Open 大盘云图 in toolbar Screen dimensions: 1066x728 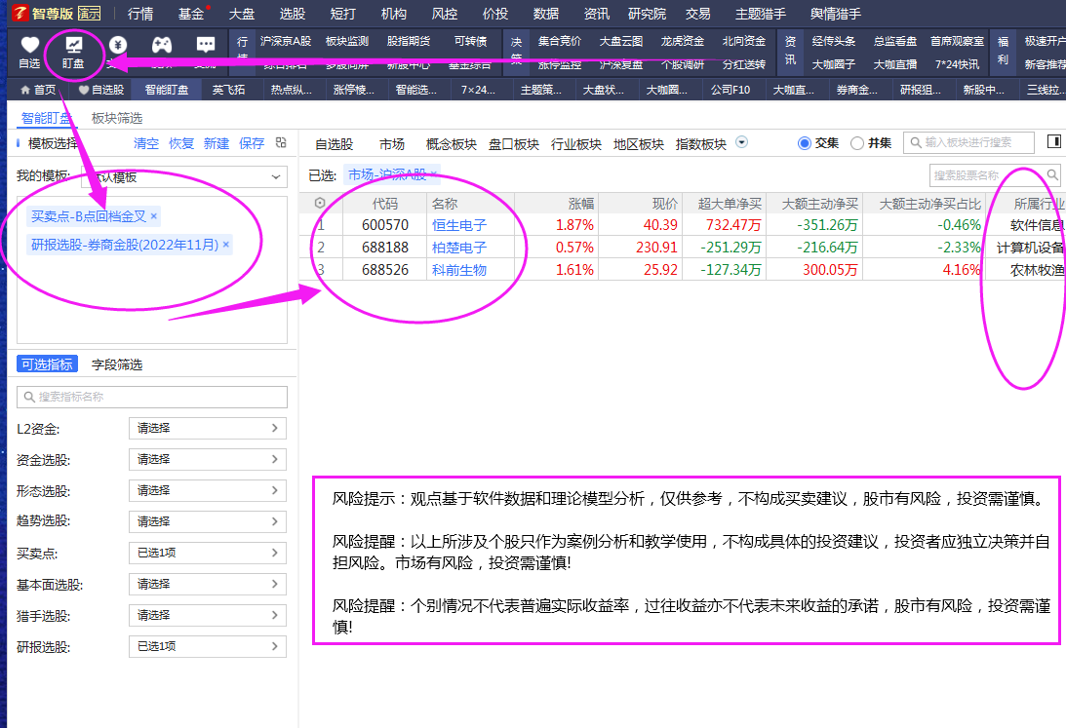620,41
